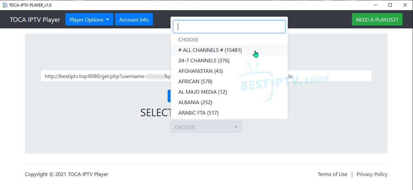
Task: Click the TOCA IPTV Player brand title
Action: click(35, 20)
